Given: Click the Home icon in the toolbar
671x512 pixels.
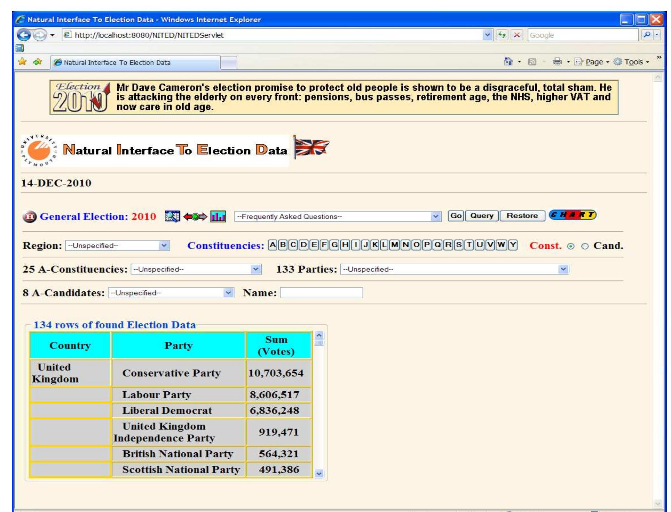Looking at the screenshot, I should (x=508, y=62).
